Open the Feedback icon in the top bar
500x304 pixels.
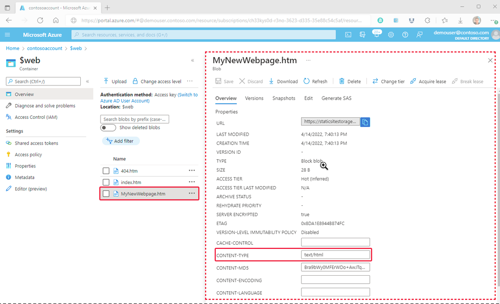click(419, 35)
